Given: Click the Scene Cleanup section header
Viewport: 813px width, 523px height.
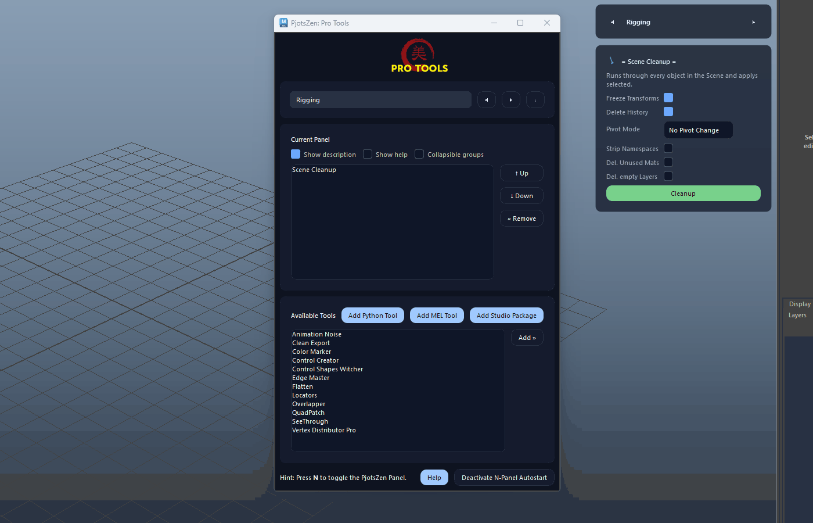Looking at the screenshot, I should pyautogui.click(x=649, y=62).
